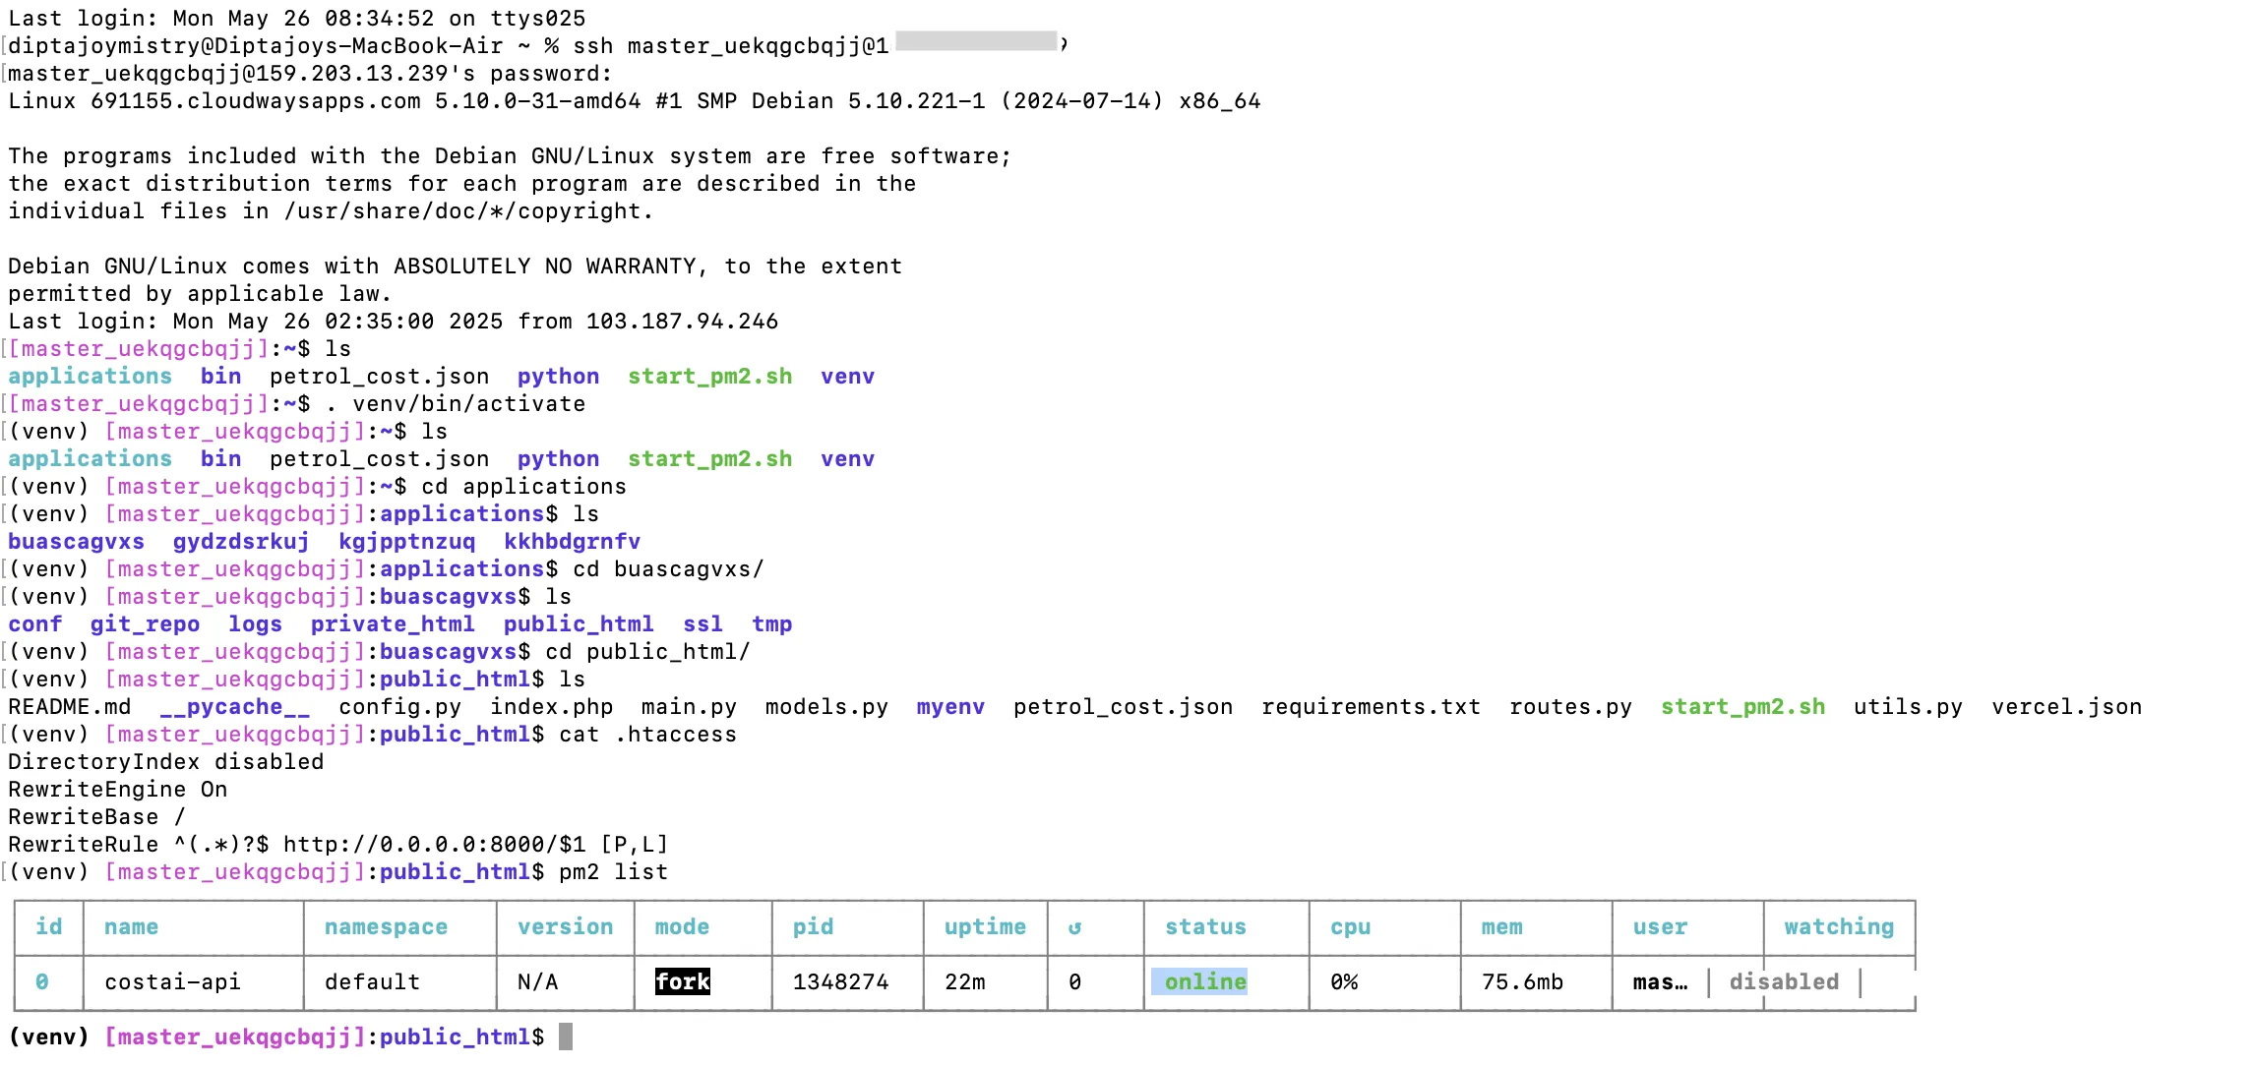This screenshot has width=2259, height=1066.
Task: Click the '. venv/bin/activate' command
Action: click(455, 404)
